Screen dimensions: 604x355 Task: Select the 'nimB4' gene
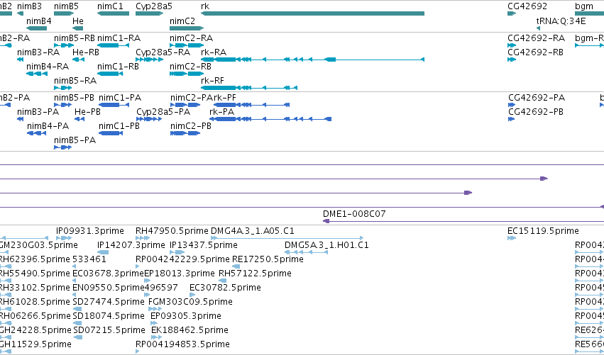click(37, 28)
